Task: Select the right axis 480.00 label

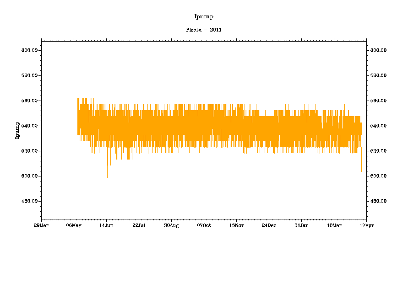Action: [378, 201]
